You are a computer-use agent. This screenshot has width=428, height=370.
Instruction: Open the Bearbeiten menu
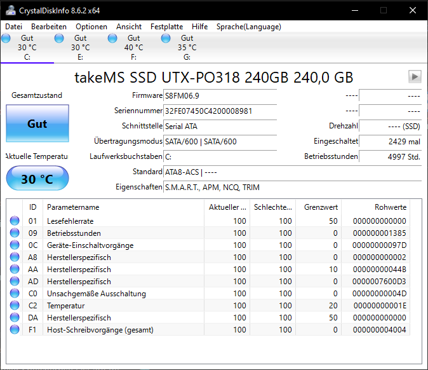point(49,27)
